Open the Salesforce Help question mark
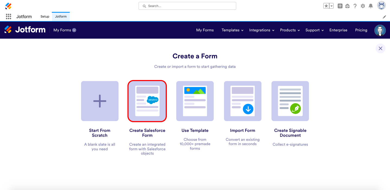Image resolution: width=390 pixels, height=190 pixels. coord(355,6)
